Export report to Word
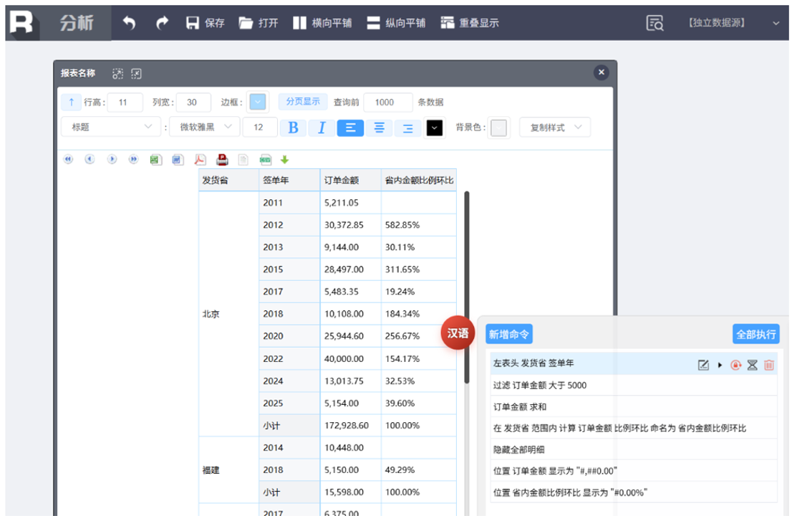 [x=178, y=160]
